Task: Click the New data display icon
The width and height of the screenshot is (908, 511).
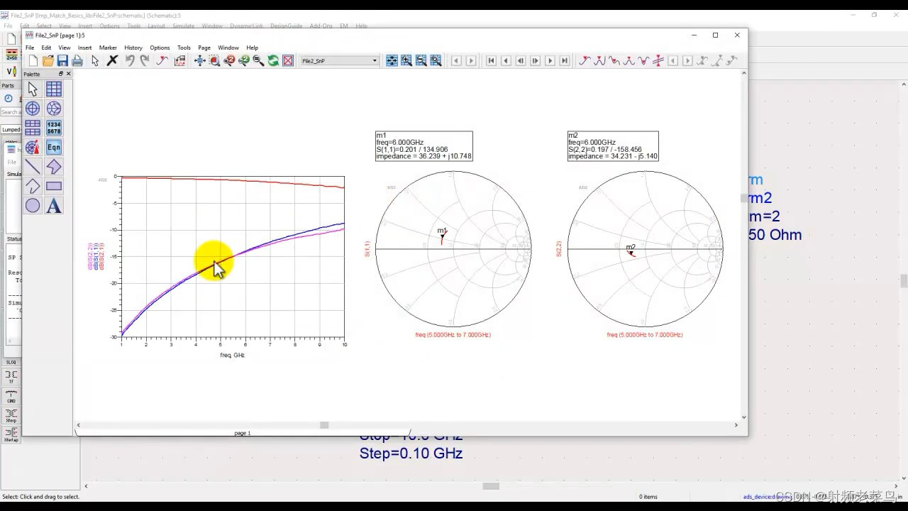Action: (33, 61)
